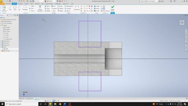
Task: Select the Arc tool
Action: [x=19, y=8]
